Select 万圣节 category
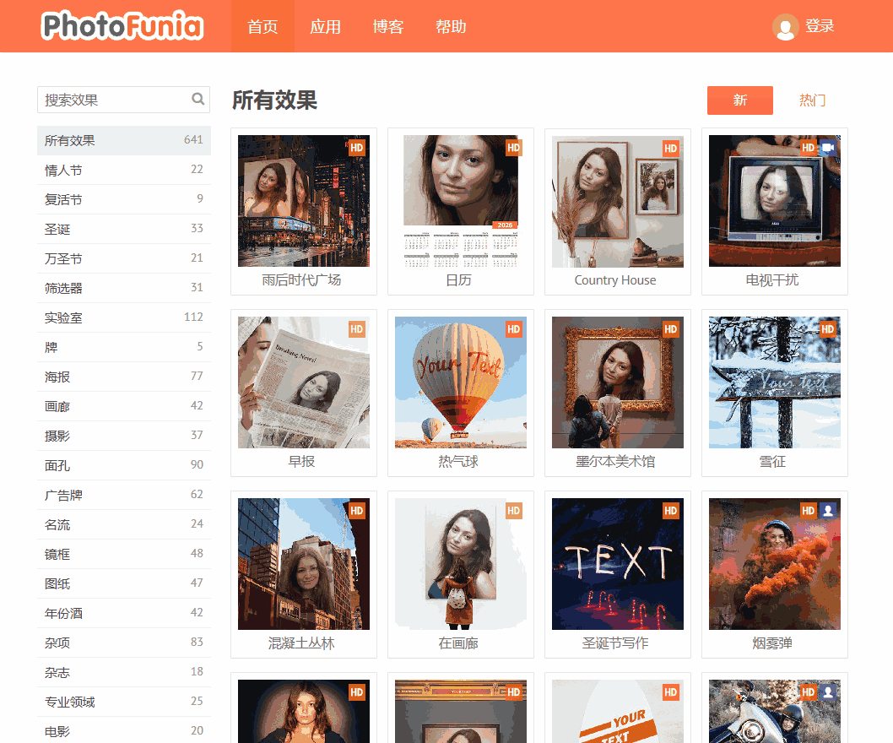893x743 pixels. pyautogui.click(x=123, y=258)
